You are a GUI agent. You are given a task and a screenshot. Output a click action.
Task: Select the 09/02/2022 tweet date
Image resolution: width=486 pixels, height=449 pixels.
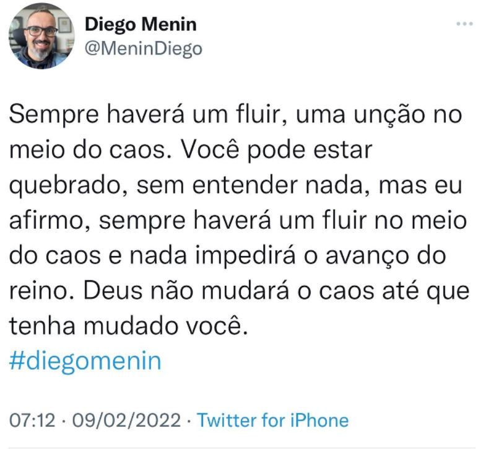point(127,420)
